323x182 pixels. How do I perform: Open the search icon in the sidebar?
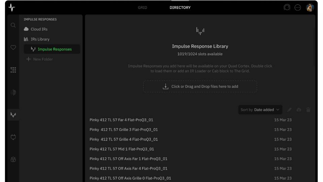pyautogui.click(x=13, y=25)
